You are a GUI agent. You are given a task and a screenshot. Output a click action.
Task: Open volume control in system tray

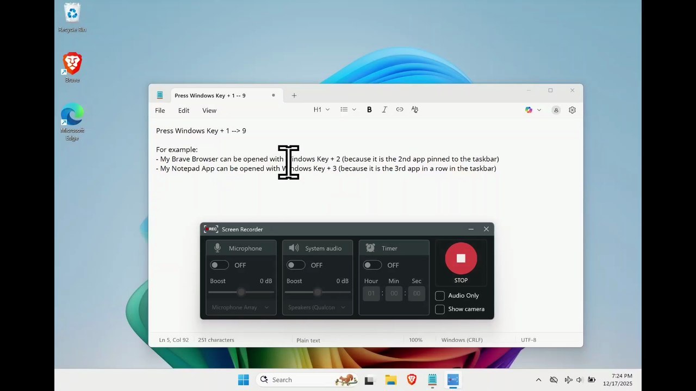(579, 380)
